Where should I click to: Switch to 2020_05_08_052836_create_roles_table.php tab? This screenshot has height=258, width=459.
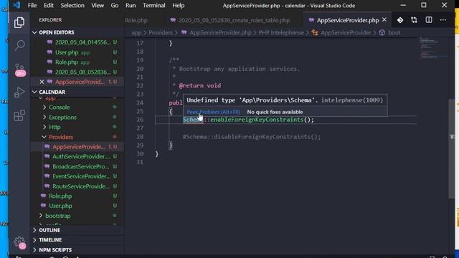pos(234,20)
